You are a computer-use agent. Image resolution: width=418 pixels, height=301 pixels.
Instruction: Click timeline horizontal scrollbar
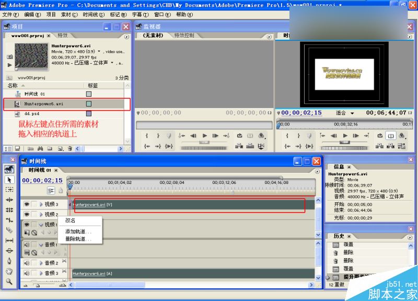click(110, 285)
